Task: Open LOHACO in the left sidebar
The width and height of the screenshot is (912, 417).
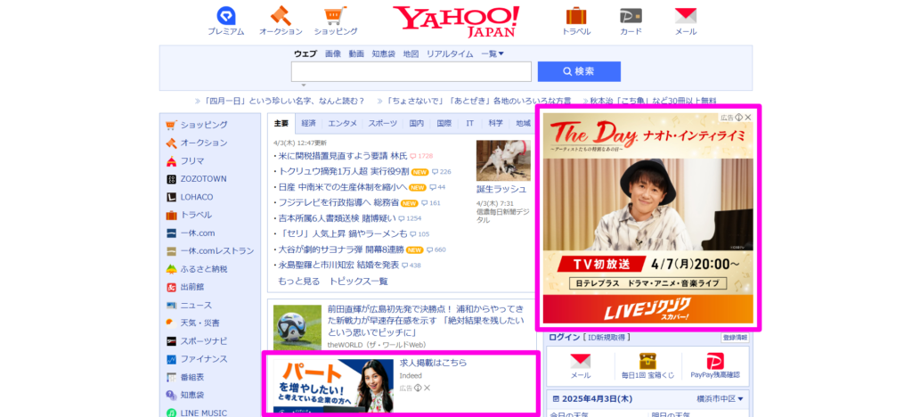Action: [197, 197]
